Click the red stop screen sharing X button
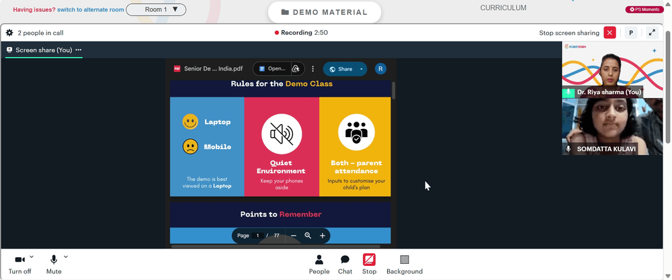 tap(610, 32)
